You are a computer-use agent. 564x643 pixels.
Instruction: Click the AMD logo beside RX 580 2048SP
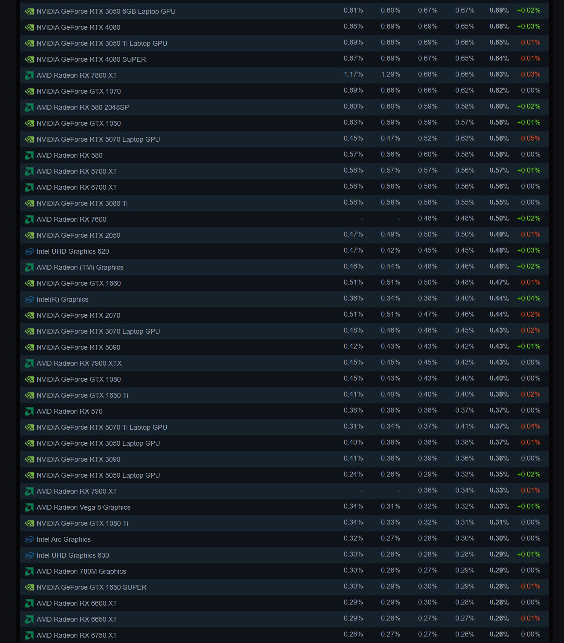point(29,107)
